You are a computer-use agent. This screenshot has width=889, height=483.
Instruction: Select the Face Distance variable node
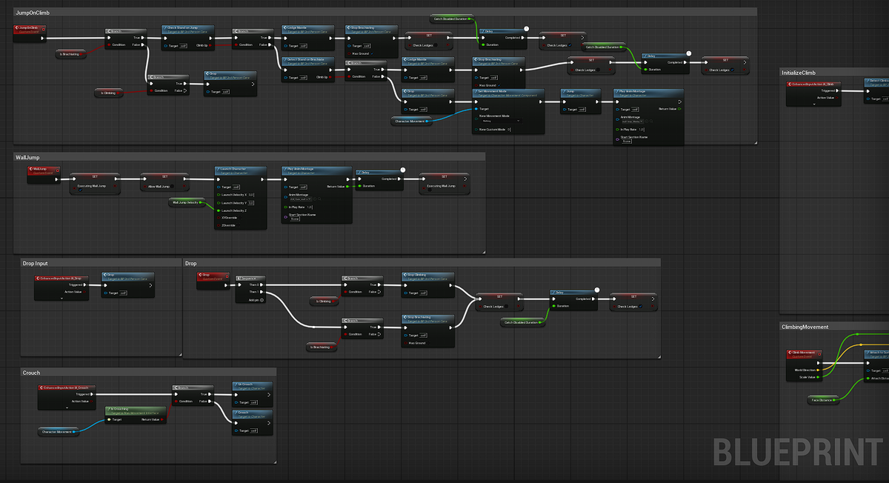pos(823,399)
